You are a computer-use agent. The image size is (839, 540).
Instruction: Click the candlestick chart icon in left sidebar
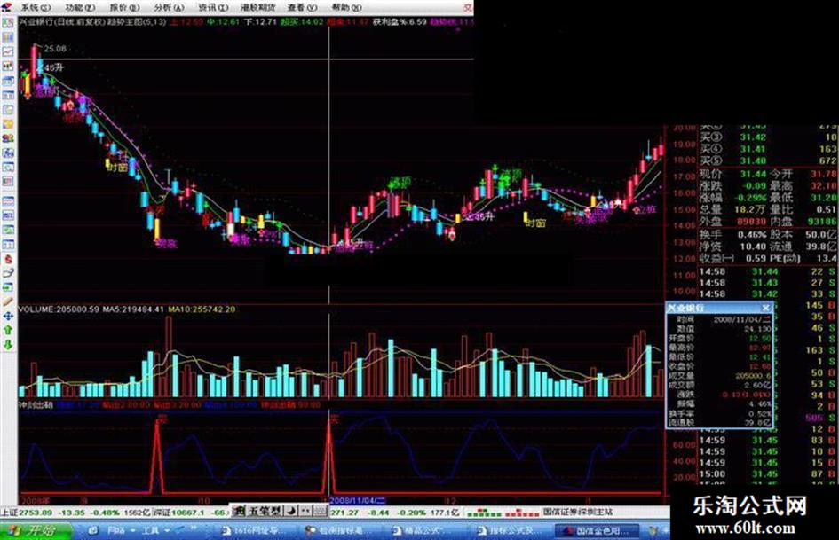[8, 67]
